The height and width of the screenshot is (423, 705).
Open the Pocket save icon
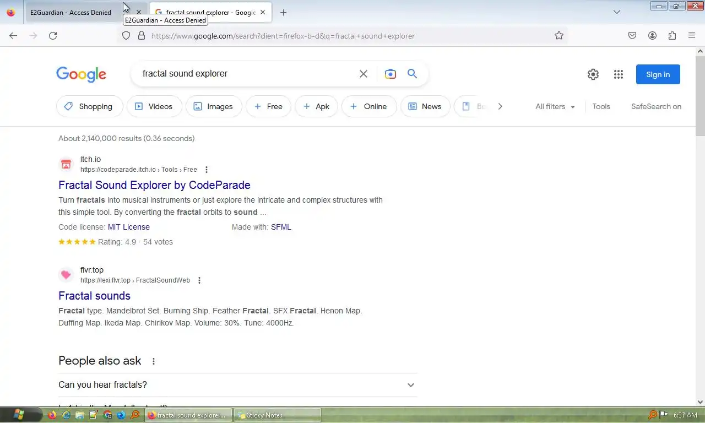tap(632, 36)
